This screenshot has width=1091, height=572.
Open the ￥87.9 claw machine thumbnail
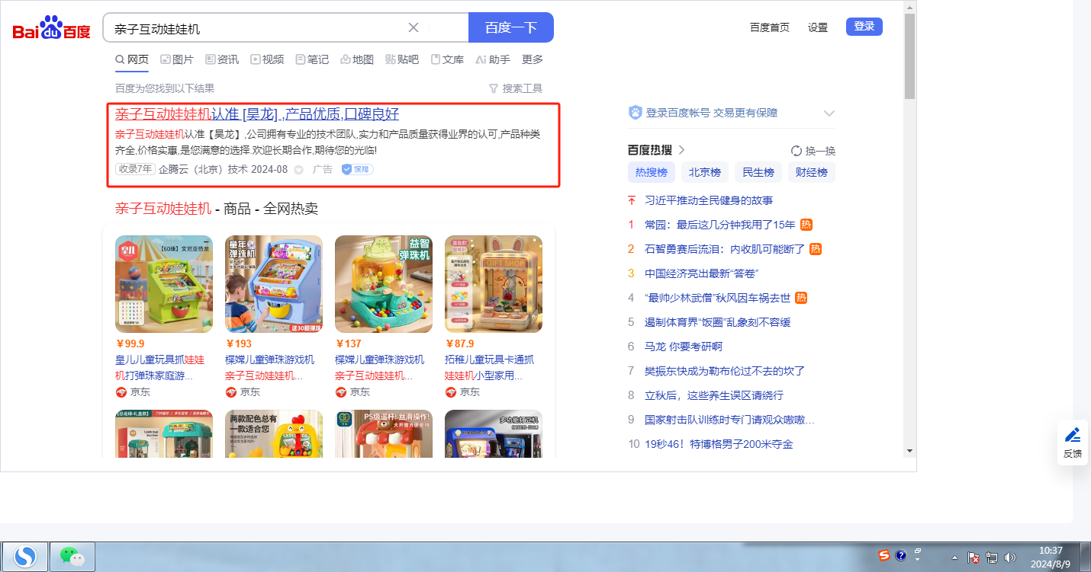coord(494,284)
